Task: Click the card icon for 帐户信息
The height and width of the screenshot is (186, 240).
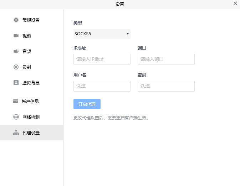Action: tap(16, 101)
